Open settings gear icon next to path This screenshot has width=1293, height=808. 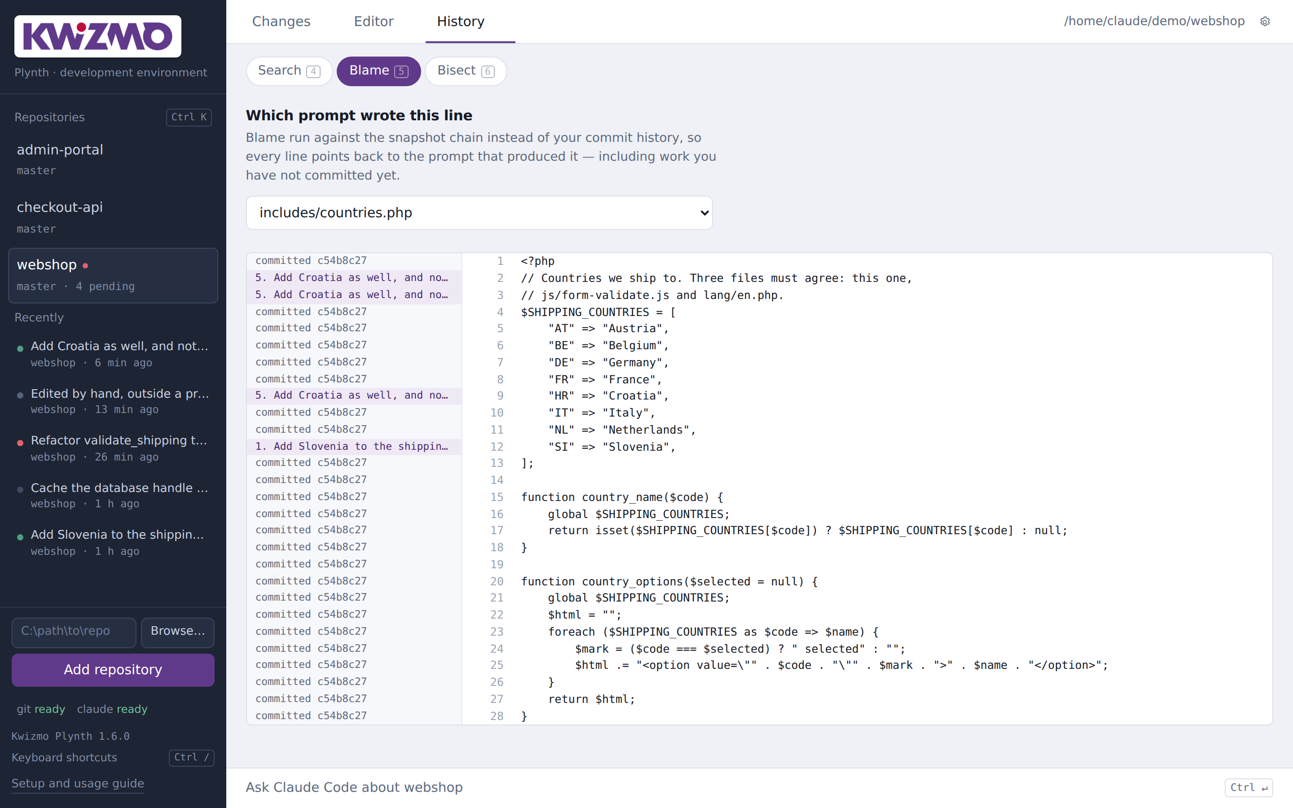1265,22
